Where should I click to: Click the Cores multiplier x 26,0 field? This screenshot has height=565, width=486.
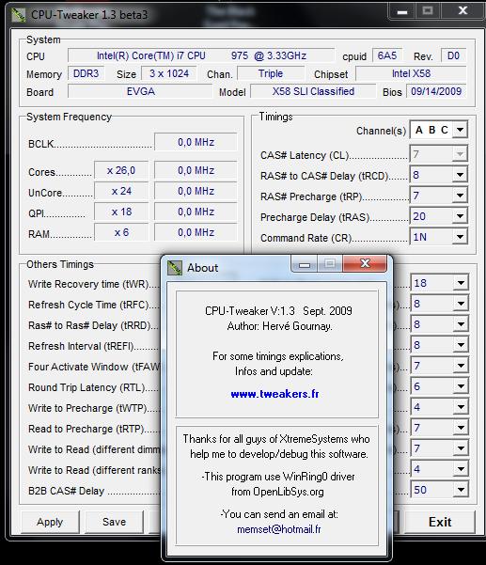coord(121,170)
